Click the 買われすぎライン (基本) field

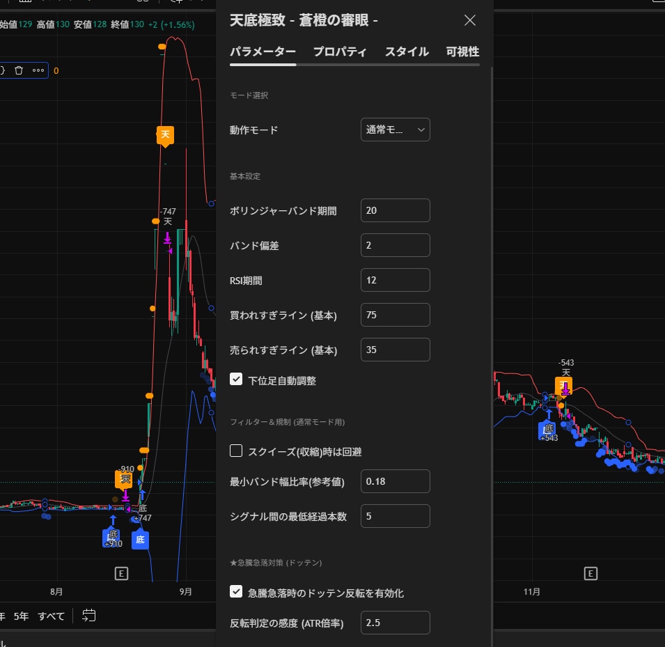pyautogui.click(x=396, y=315)
